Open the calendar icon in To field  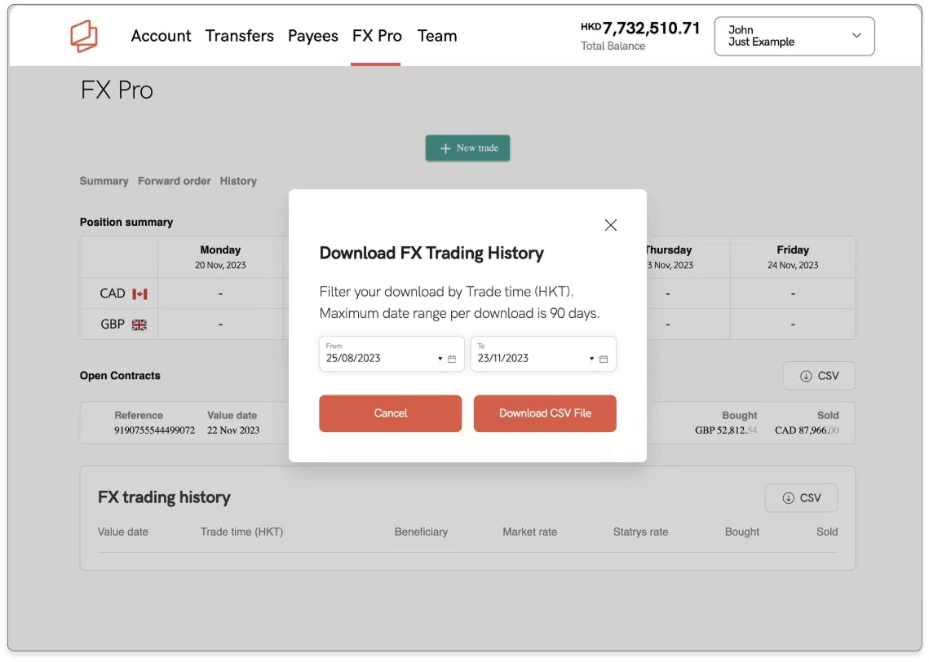603,359
